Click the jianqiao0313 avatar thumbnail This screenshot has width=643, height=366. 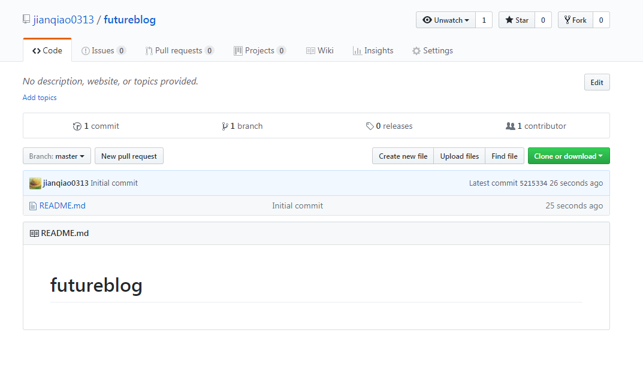click(35, 183)
